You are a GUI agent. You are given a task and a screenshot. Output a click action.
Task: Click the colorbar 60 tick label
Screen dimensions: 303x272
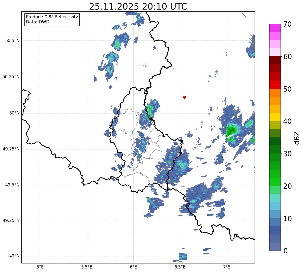[x=287, y=57]
